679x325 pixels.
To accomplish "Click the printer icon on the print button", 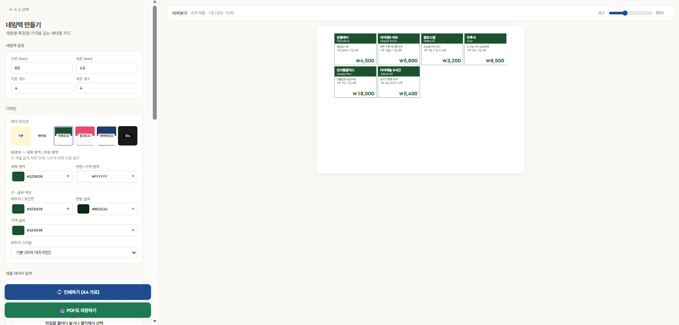I will [59, 292].
